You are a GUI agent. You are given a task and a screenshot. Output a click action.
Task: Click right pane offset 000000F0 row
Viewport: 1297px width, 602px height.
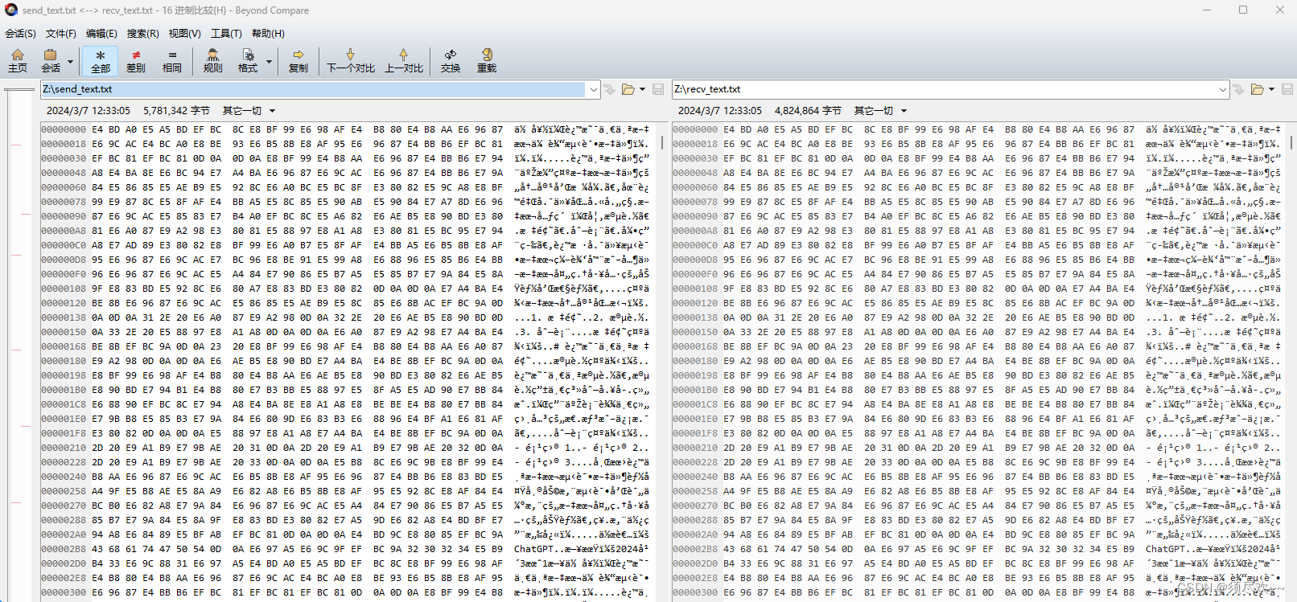[x=978, y=273]
